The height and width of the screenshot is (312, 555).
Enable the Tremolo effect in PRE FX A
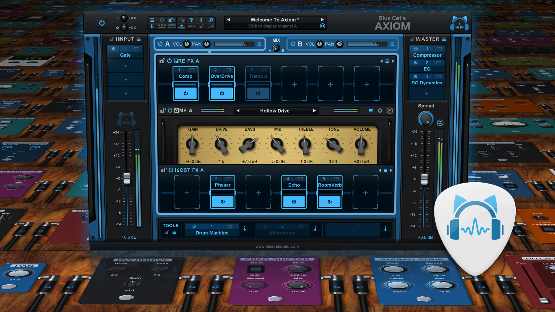tap(258, 93)
